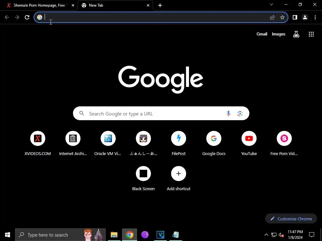Image resolution: width=322 pixels, height=241 pixels.
Task: Open the FilePost shortcut
Action: [x=179, y=143]
